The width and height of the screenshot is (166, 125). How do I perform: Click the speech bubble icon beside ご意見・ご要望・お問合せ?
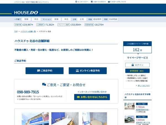pos(44,84)
